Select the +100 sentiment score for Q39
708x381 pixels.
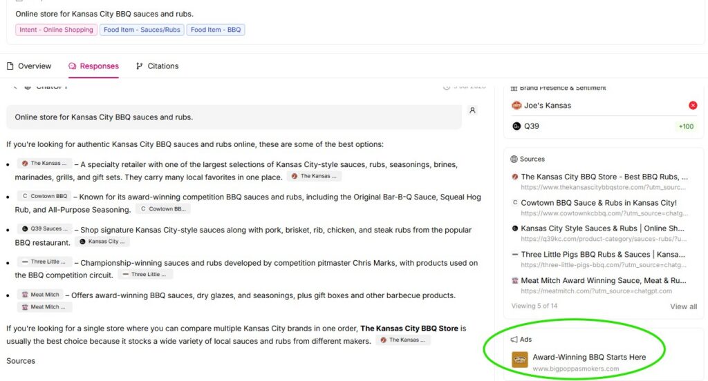click(x=686, y=127)
